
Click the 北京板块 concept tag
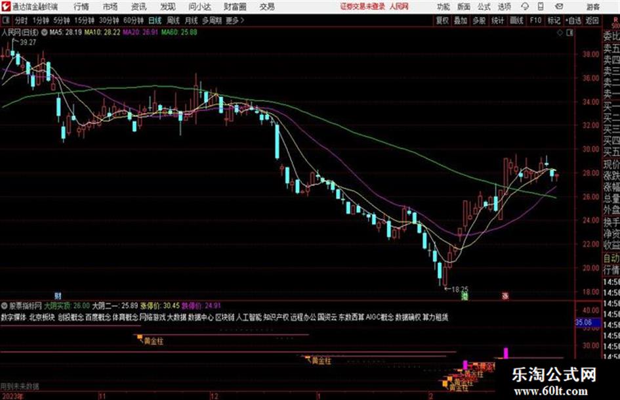[42, 317]
